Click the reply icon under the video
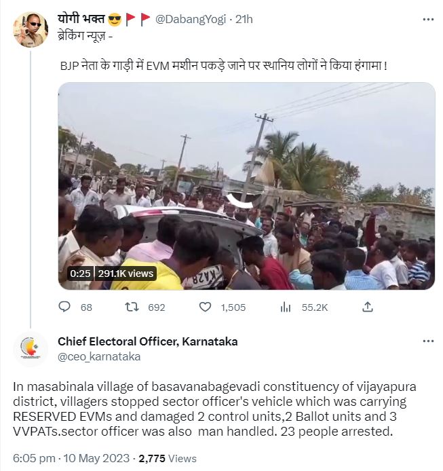This screenshot has height=471, width=443. pos(65,307)
